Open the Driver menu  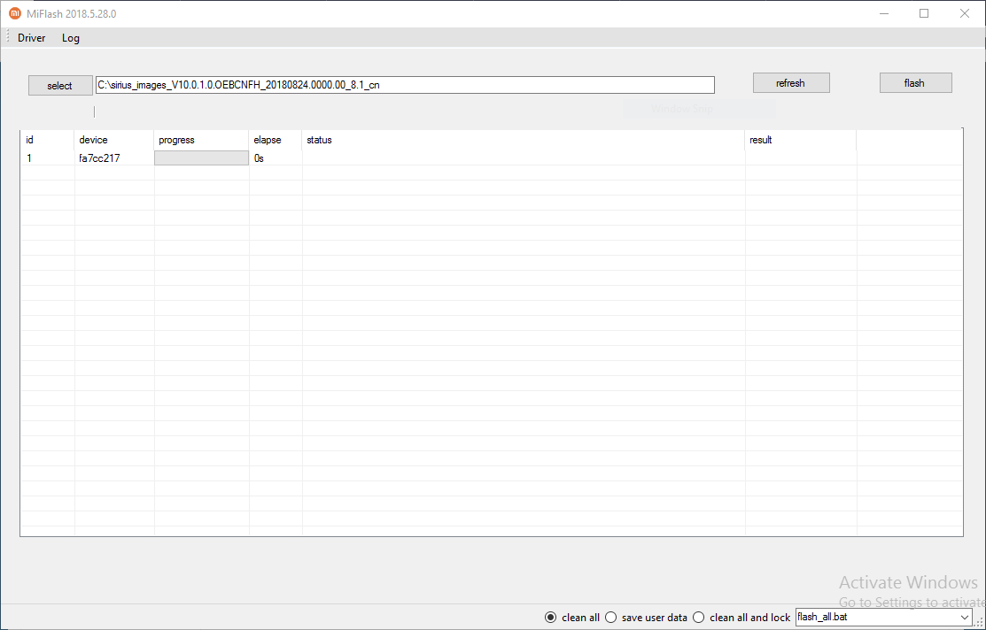31,38
